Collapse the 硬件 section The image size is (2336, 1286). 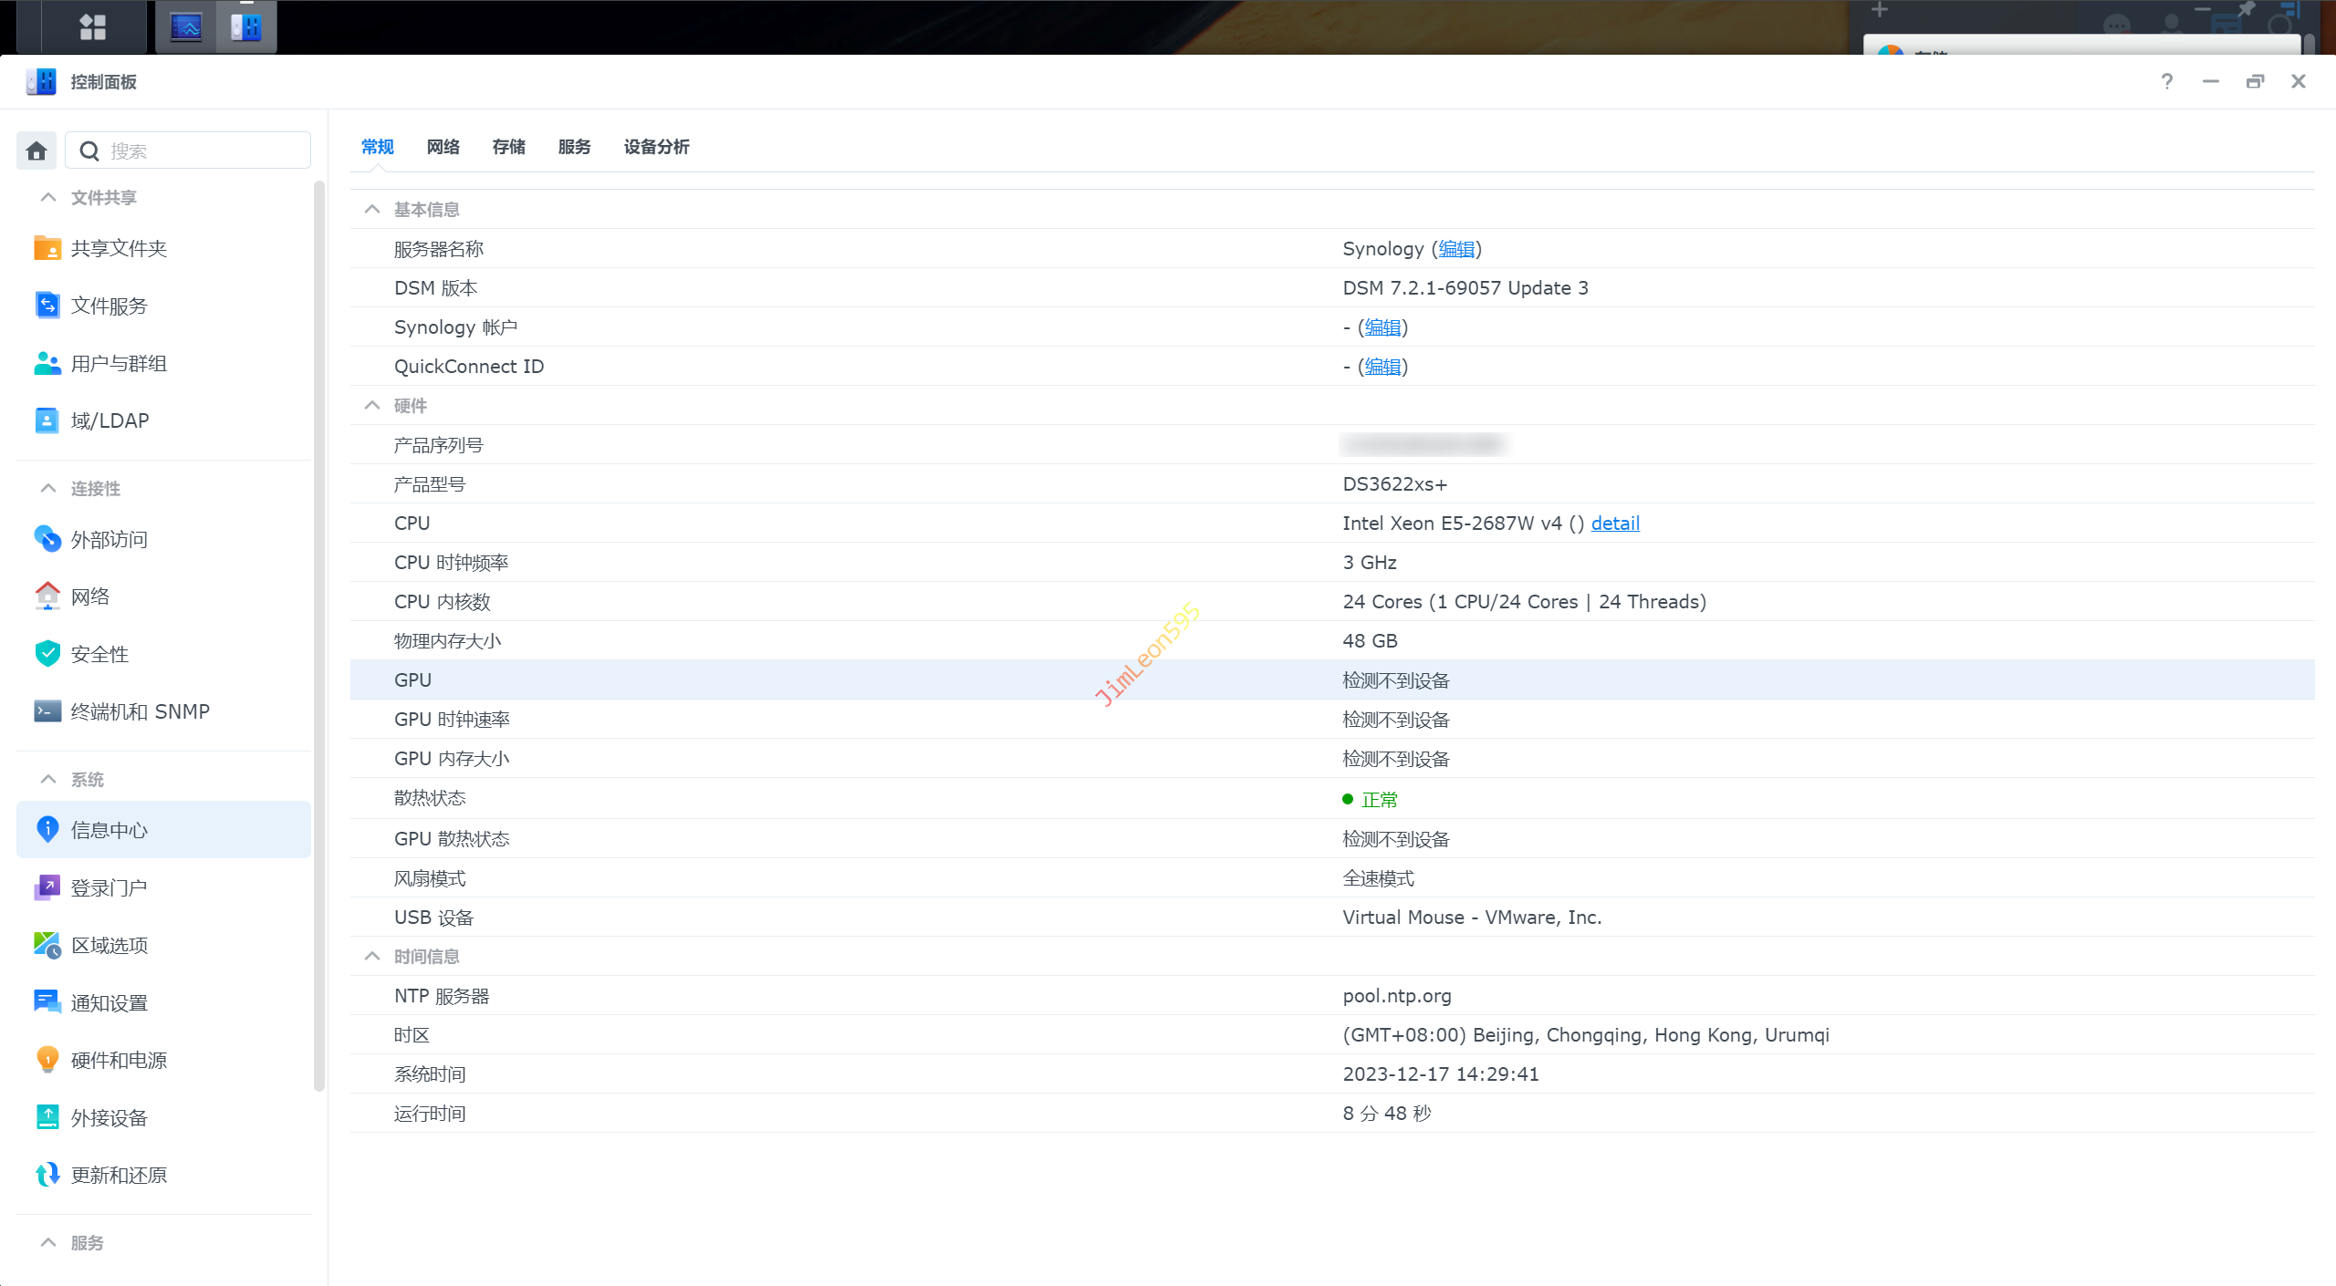(372, 406)
